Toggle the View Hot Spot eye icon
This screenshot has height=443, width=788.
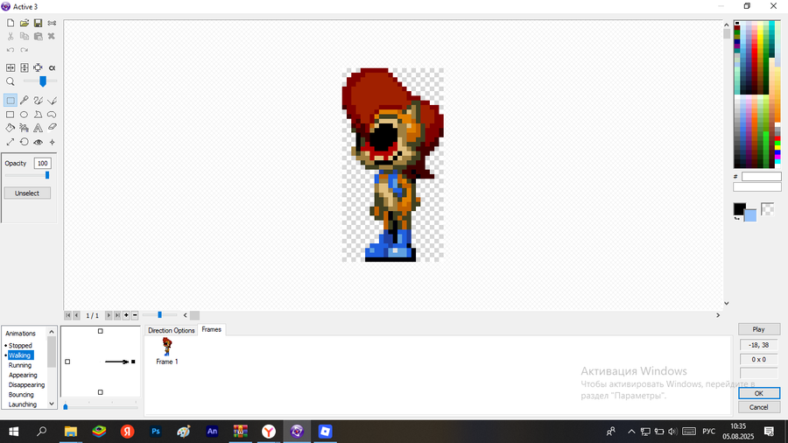coord(38,142)
